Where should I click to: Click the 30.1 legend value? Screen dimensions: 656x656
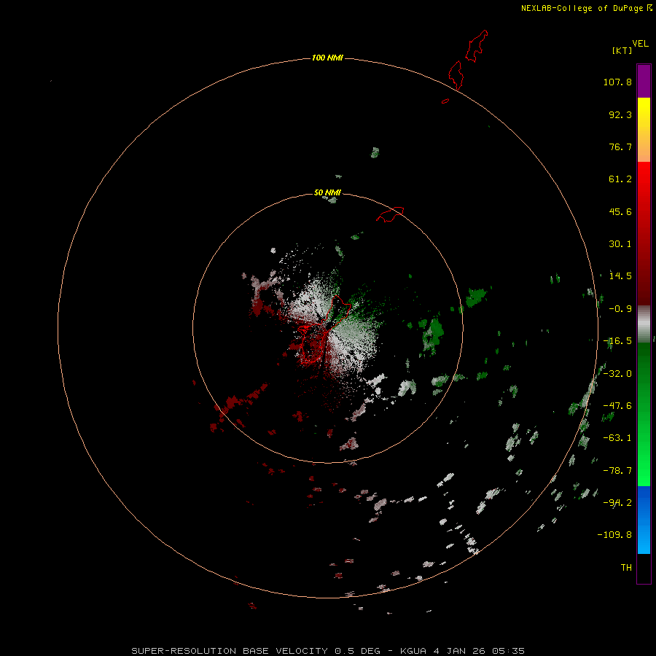pos(620,244)
